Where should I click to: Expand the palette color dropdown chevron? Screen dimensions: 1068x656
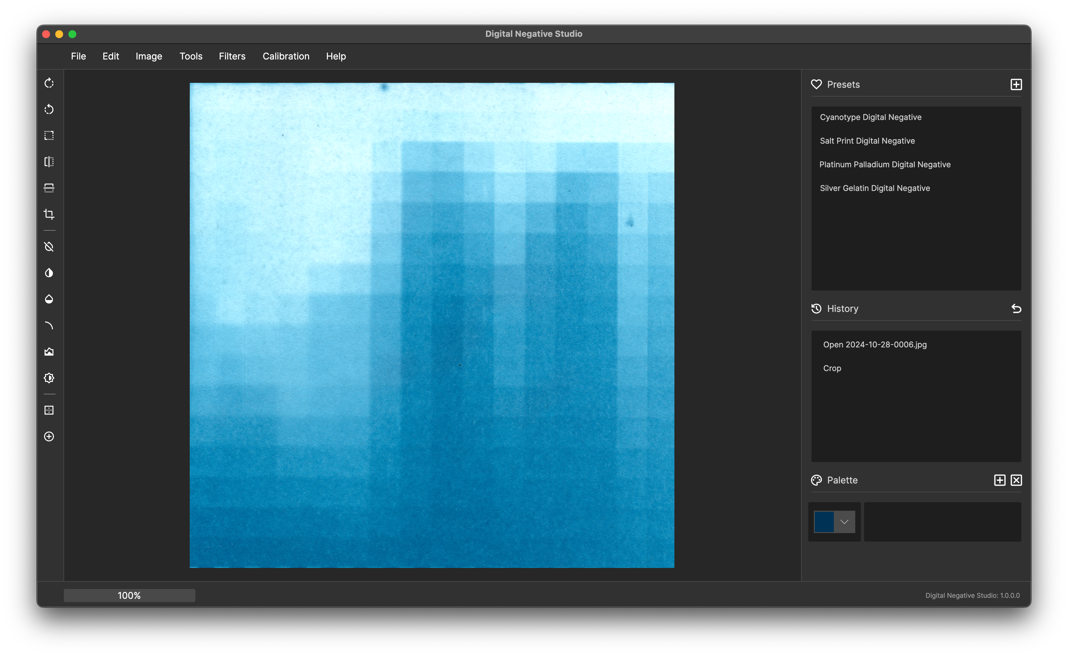tap(844, 522)
